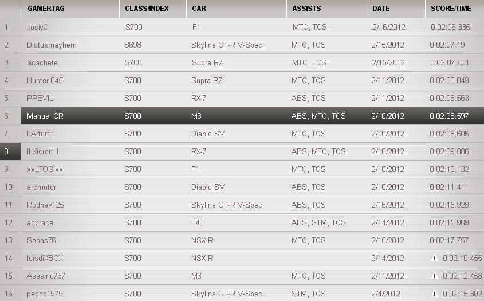Sort by ASSISTS column header
This screenshot has height=301, width=484.
[x=306, y=9]
